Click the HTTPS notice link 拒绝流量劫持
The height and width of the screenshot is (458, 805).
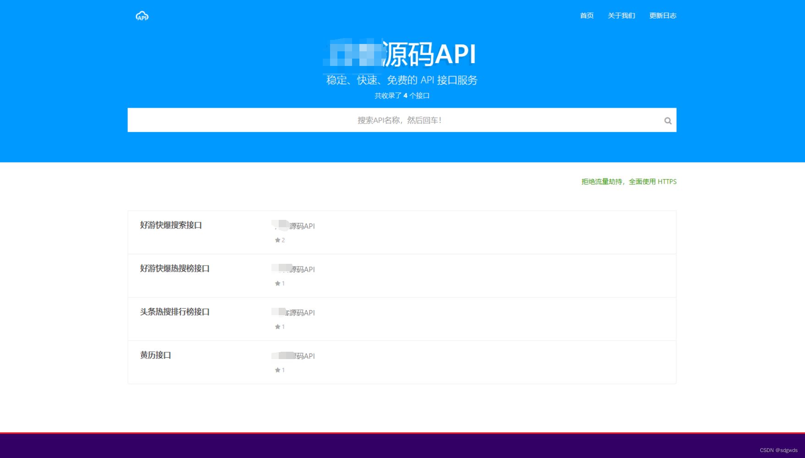coord(602,181)
